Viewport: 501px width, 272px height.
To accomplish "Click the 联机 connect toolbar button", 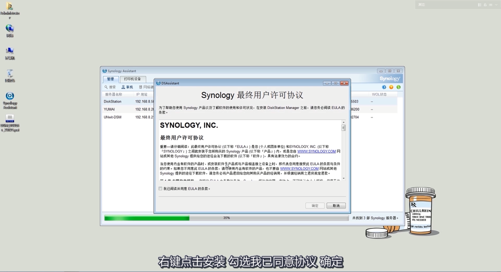I will point(127,87).
